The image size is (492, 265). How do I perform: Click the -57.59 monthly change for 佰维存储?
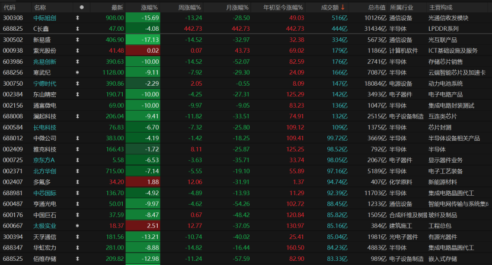(241, 259)
